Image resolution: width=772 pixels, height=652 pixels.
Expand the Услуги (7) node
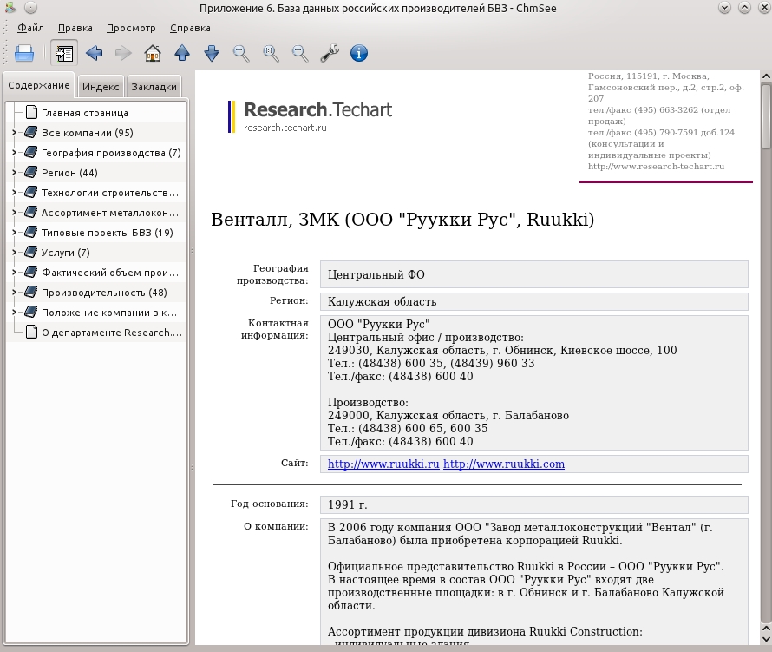(14, 253)
